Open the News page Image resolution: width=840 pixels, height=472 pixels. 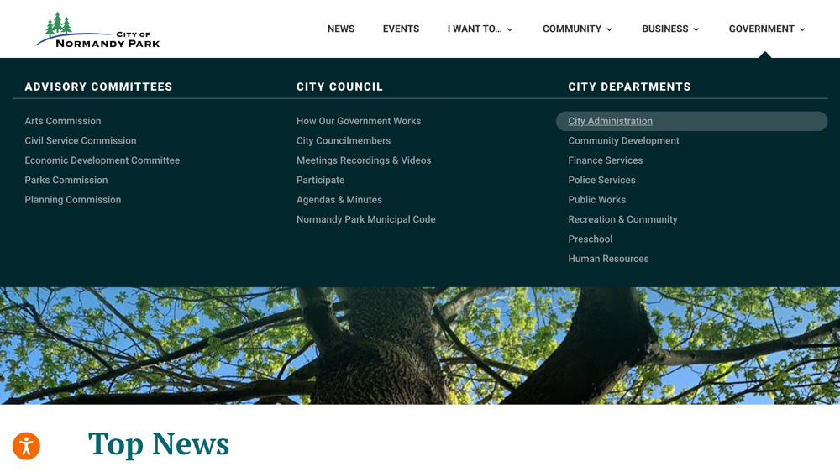(x=341, y=29)
